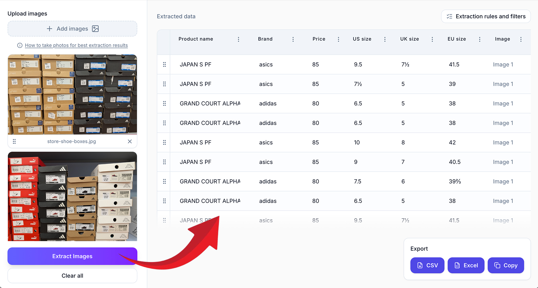Grab the drag handle of the US size 7½ row
The height and width of the screenshot is (288, 538).
165,84
